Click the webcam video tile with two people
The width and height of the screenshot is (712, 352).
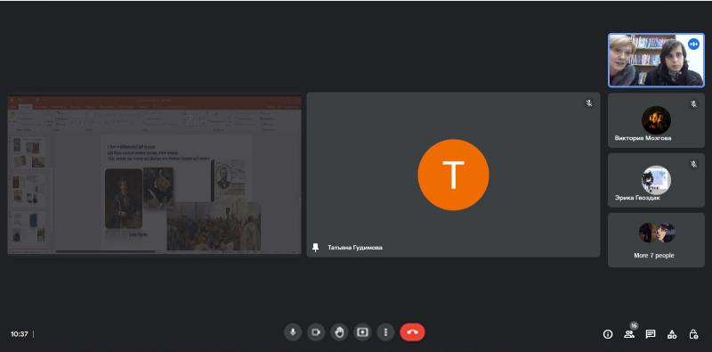[656, 60]
